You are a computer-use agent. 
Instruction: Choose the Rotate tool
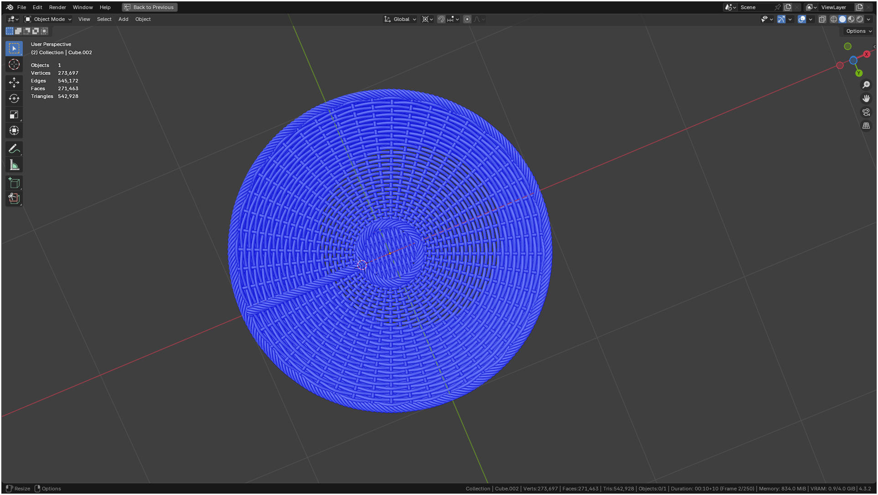pos(14,98)
